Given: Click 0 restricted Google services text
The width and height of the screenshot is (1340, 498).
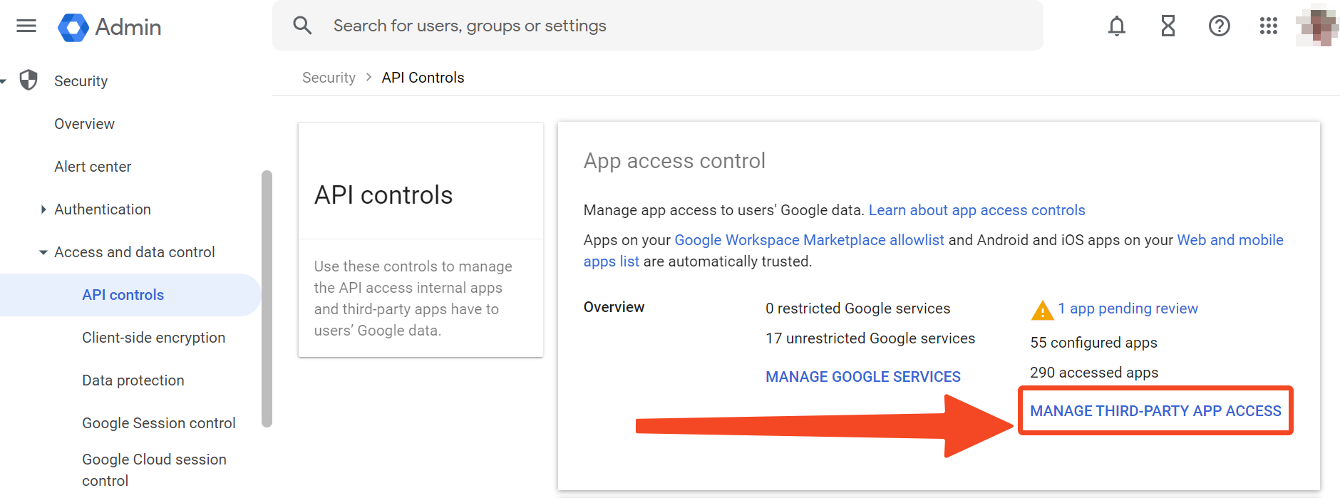Looking at the screenshot, I should click(858, 308).
